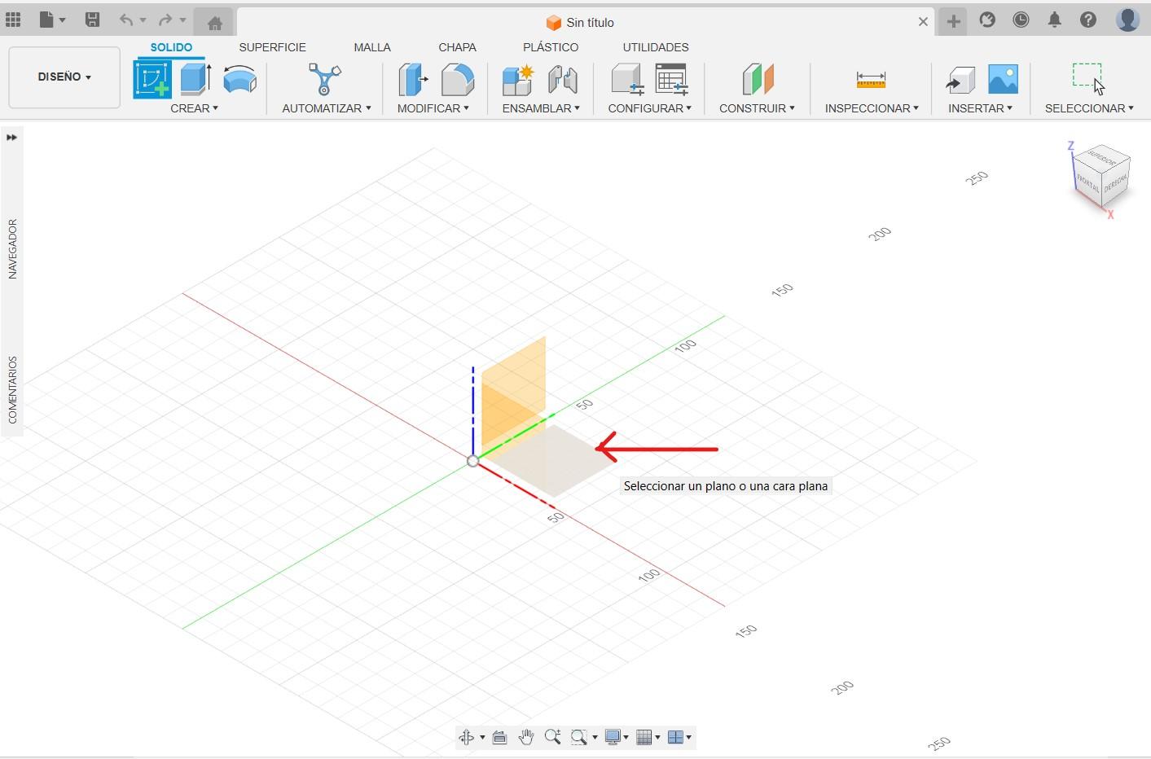1151x759 pixels.
Task: Switch to the UTILIDADES tab
Action: click(656, 47)
